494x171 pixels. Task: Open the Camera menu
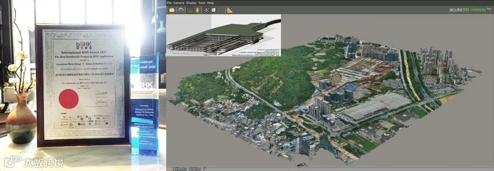(x=179, y=3)
